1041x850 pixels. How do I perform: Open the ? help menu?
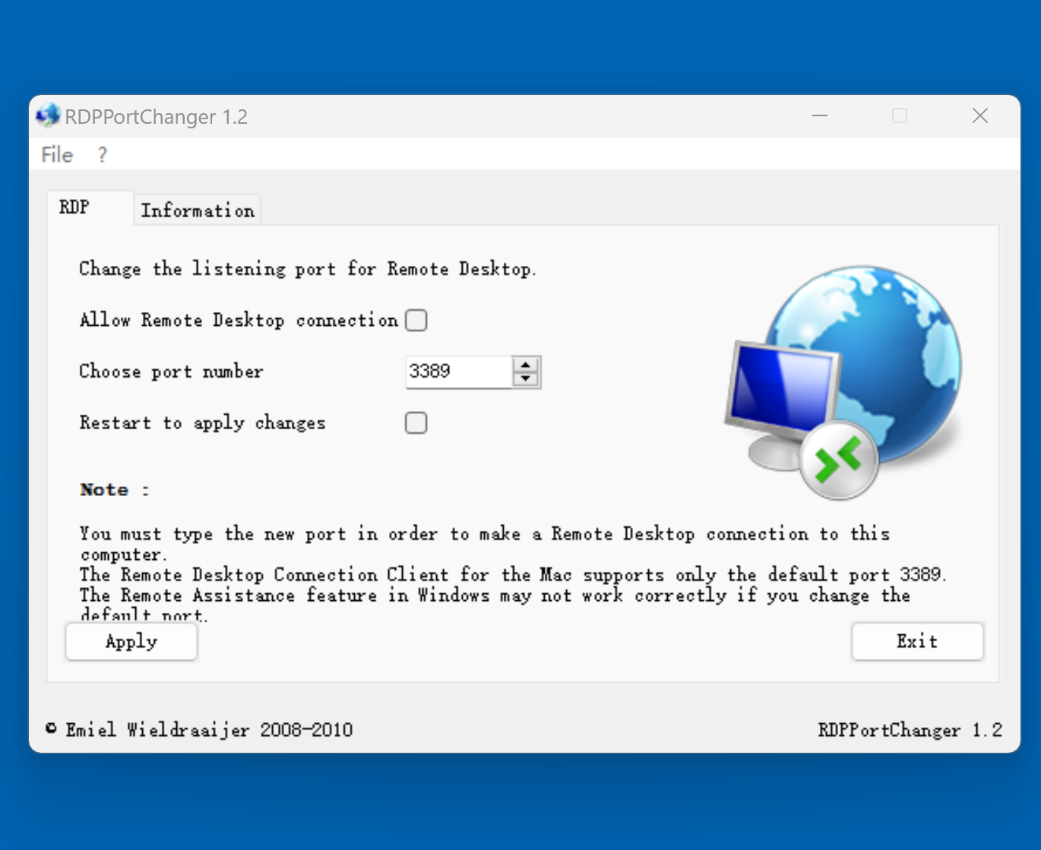103,155
